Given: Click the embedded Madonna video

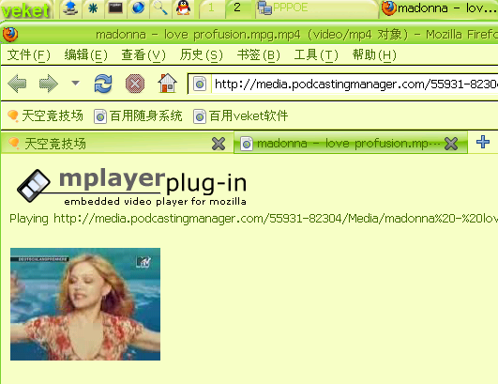Looking at the screenshot, I should pyautogui.click(x=85, y=304).
